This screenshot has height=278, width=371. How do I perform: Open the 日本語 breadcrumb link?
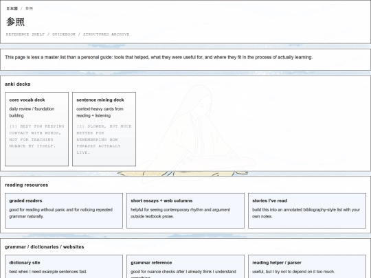tap(12, 8)
